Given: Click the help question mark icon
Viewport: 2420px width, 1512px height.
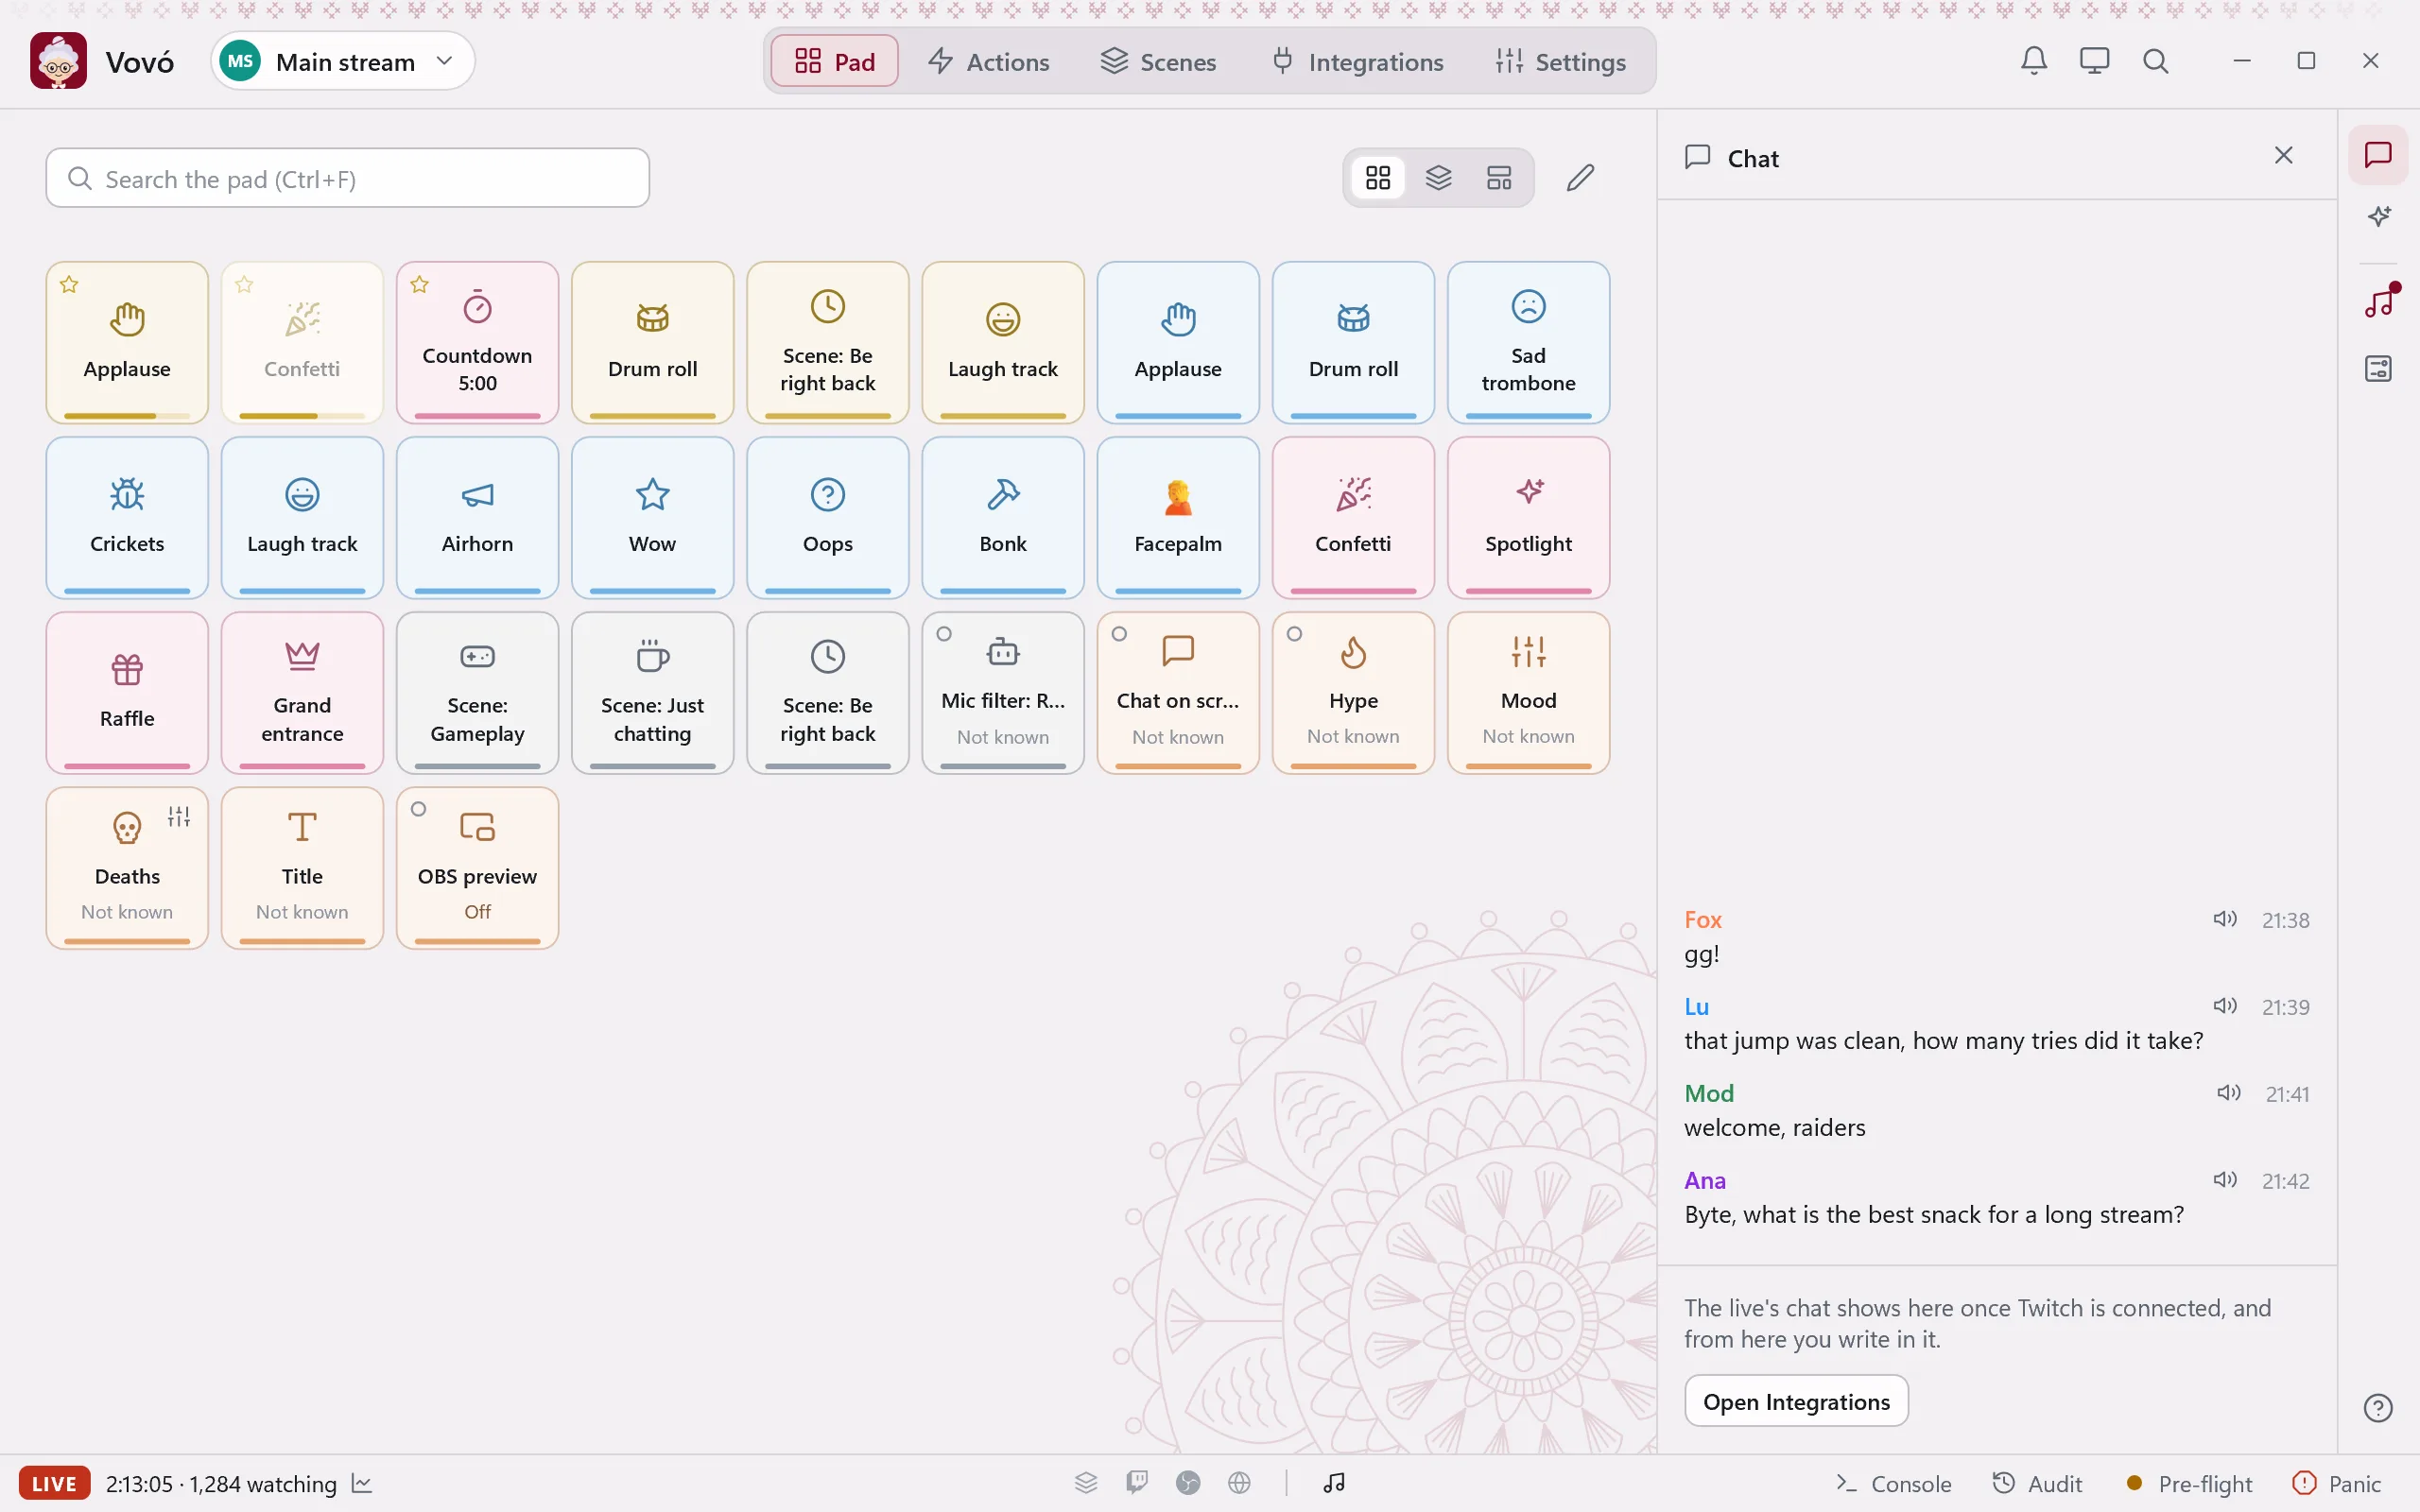Looking at the screenshot, I should (2378, 1408).
